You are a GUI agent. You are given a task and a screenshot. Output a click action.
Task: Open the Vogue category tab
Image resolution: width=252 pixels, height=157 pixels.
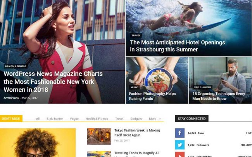(74, 119)
